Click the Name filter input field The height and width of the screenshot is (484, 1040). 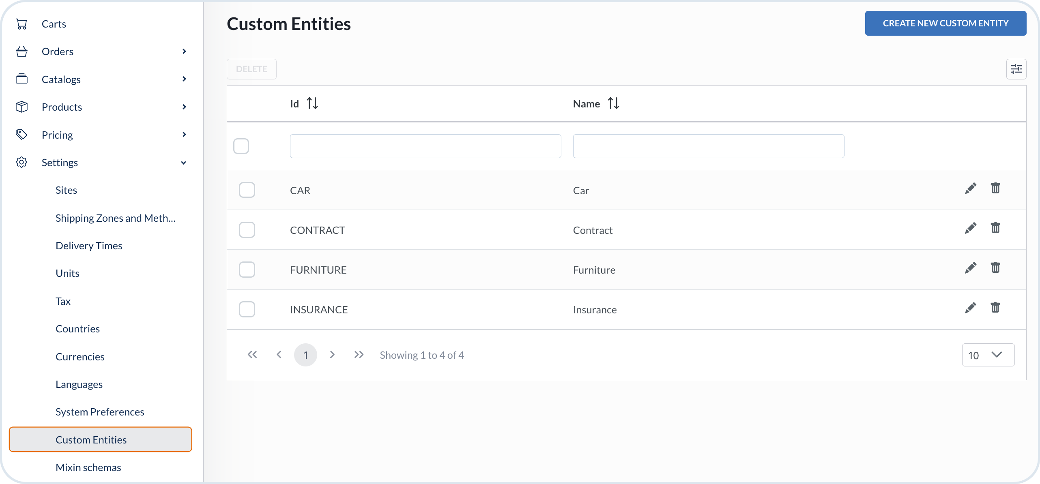pos(708,146)
